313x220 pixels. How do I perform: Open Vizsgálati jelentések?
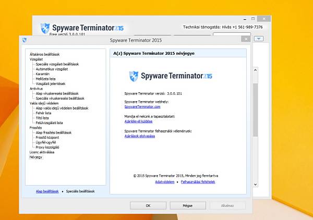pos(51,84)
